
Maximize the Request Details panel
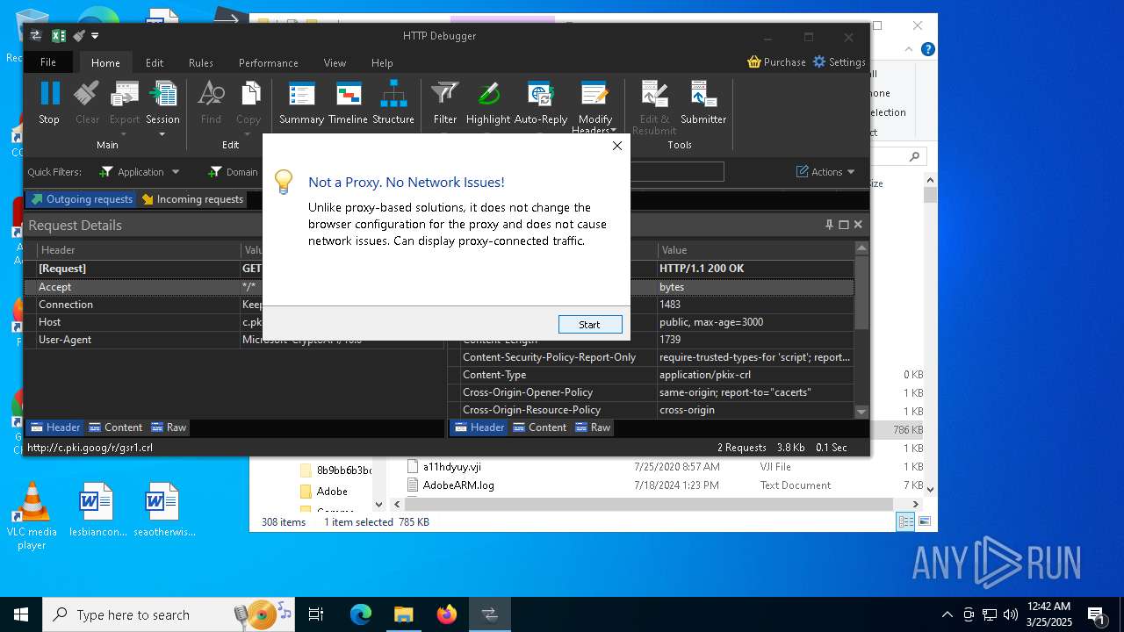844,225
